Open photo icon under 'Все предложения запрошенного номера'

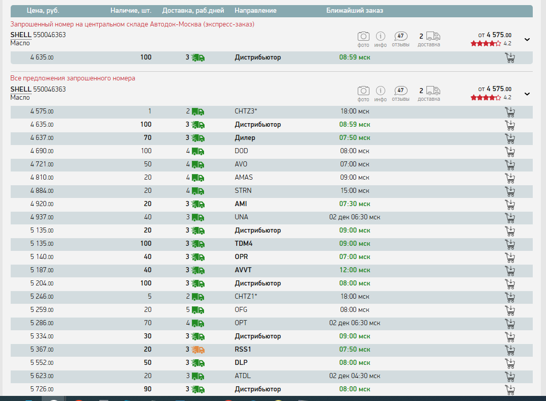click(363, 91)
